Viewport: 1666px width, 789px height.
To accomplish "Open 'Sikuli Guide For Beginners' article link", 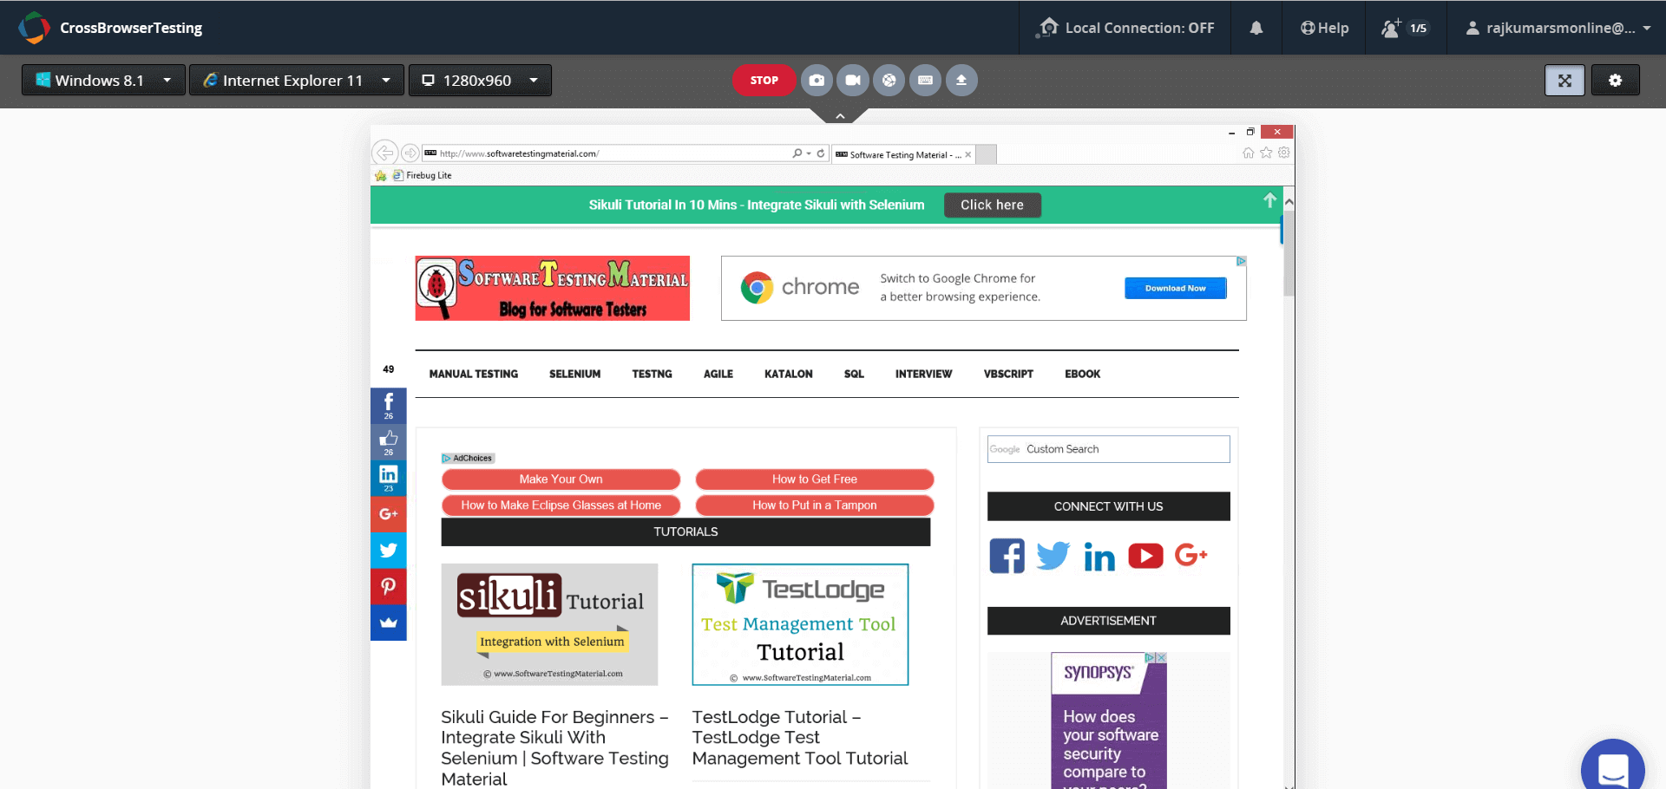I will (x=554, y=747).
